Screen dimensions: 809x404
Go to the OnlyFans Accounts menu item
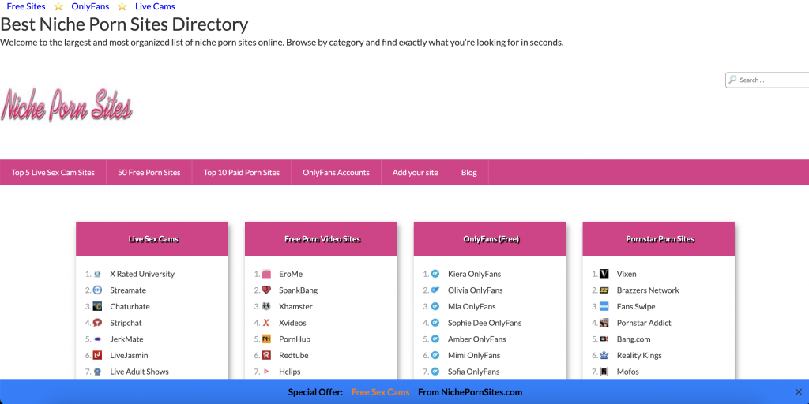pos(336,173)
